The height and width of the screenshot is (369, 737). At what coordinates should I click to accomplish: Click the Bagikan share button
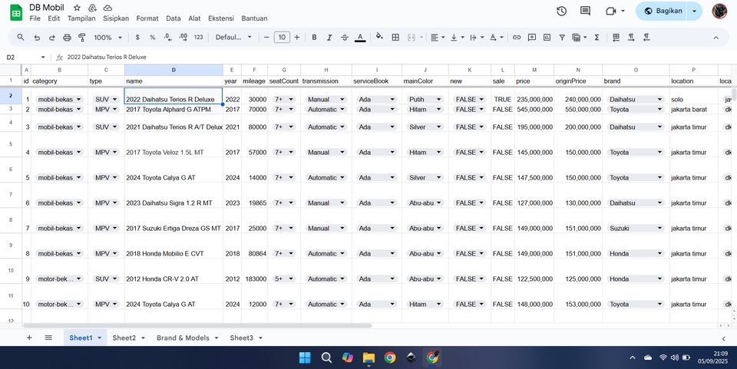point(663,11)
